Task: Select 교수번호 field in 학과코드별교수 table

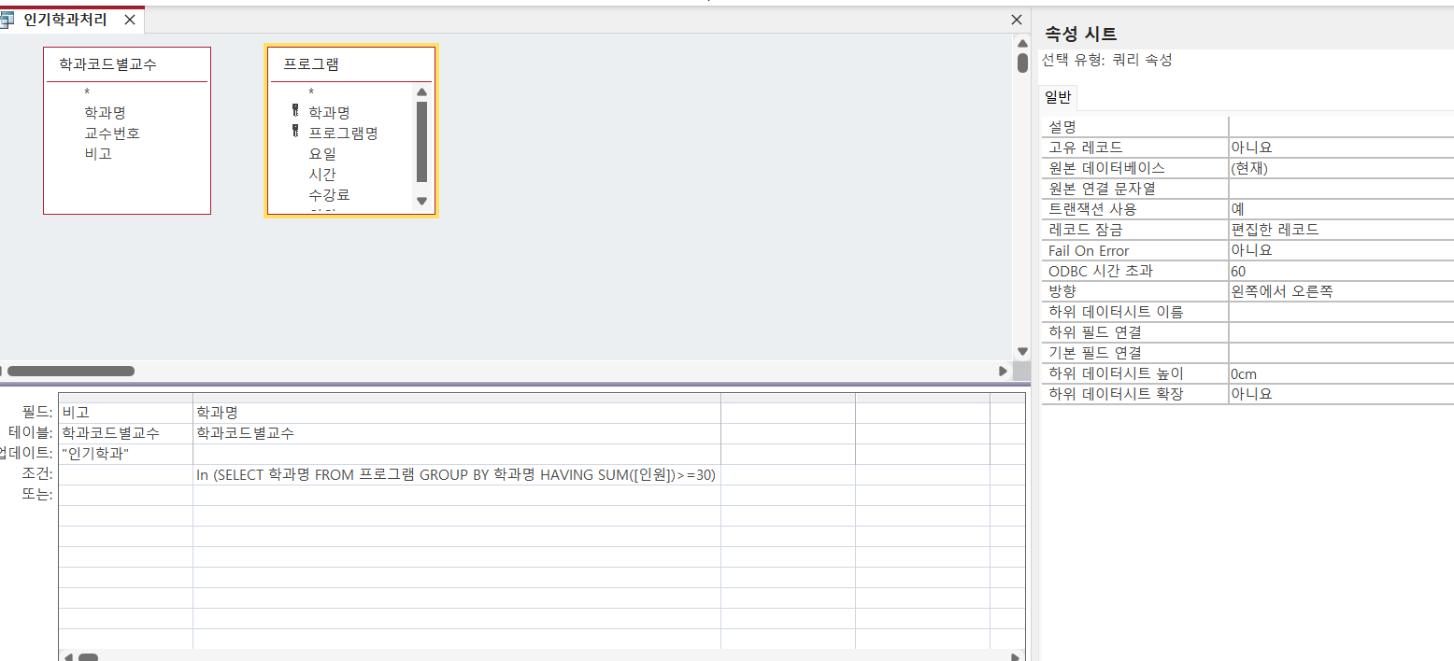Action: point(112,133)
